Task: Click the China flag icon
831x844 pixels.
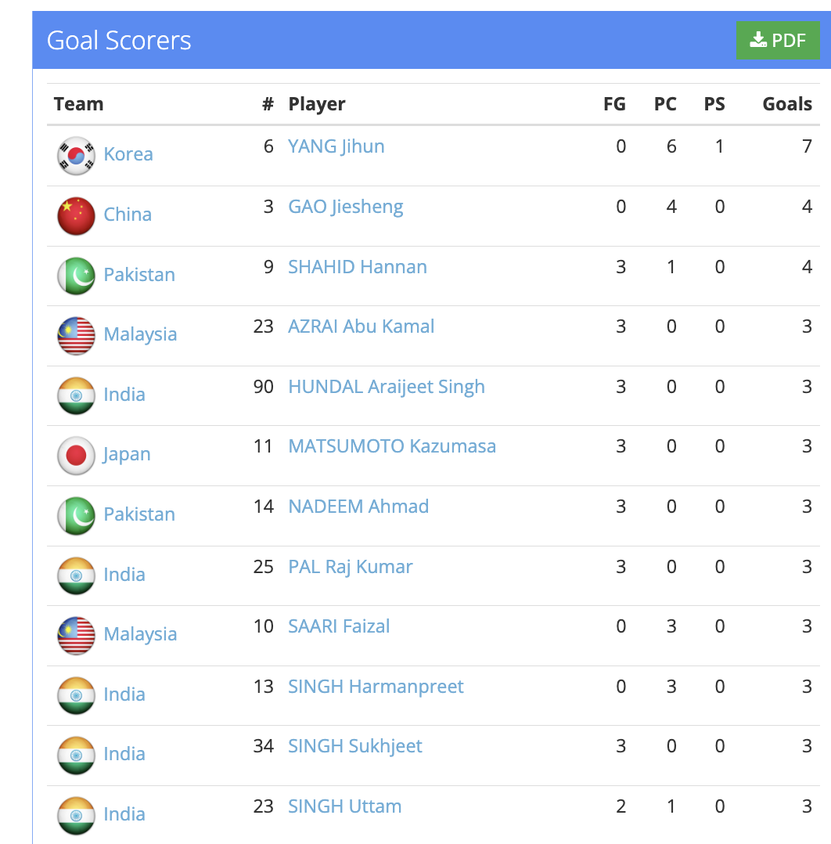Action: 76,215
